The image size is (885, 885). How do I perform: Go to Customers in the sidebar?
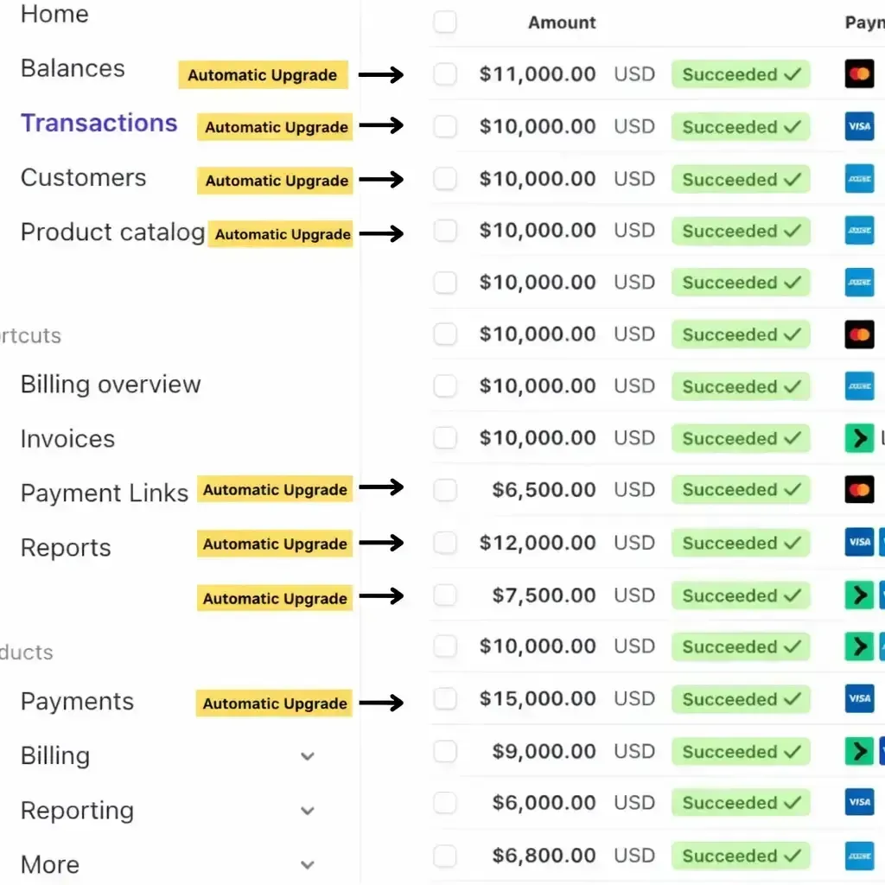click(x=83, y=177)
